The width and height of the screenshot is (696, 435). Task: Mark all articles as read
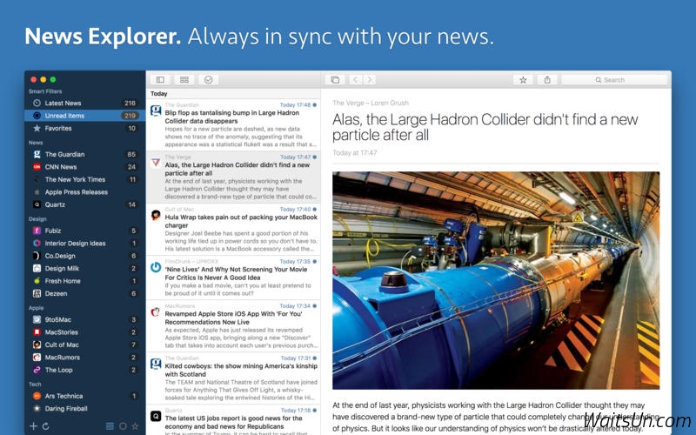[x=208, y=79]
